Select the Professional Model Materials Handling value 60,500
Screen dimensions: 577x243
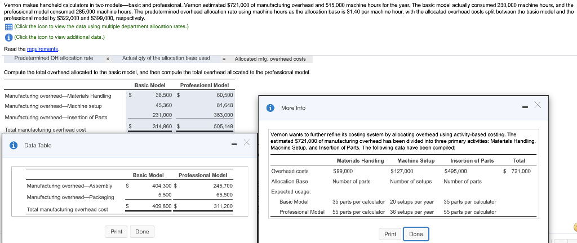point(225,94)
